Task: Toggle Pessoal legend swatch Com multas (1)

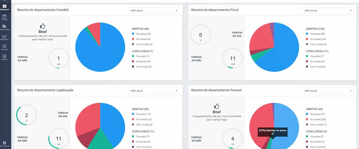Action: click(307, 125)
